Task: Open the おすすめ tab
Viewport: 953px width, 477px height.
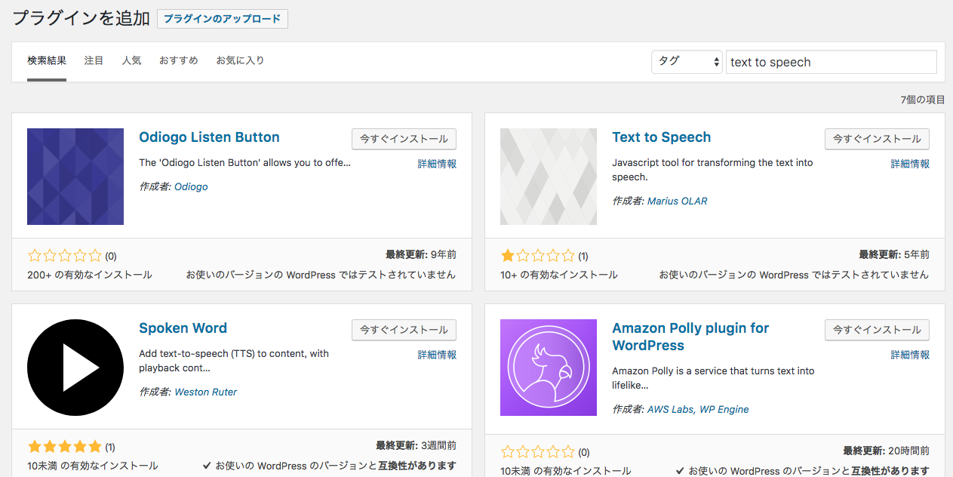Action: 179,60
